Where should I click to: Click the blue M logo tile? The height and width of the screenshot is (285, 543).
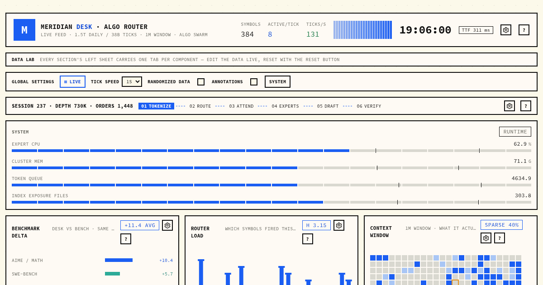(x=24, y=30)
